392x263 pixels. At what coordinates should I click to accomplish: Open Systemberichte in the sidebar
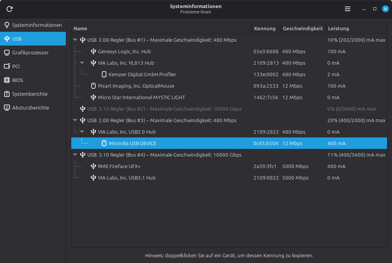[x=30, y=94]
